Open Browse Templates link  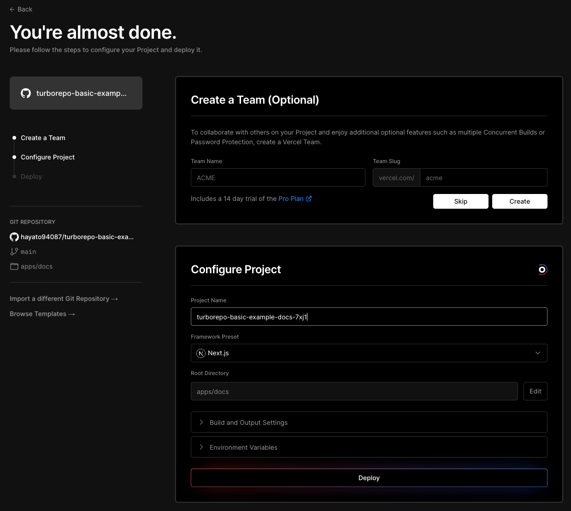point(42,314)
